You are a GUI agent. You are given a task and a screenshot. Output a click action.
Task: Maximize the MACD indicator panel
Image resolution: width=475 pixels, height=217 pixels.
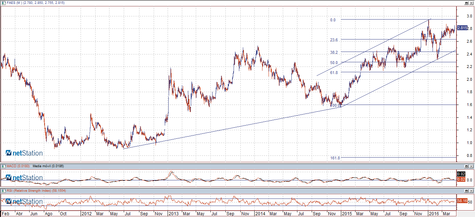click(x=466, y=166)
